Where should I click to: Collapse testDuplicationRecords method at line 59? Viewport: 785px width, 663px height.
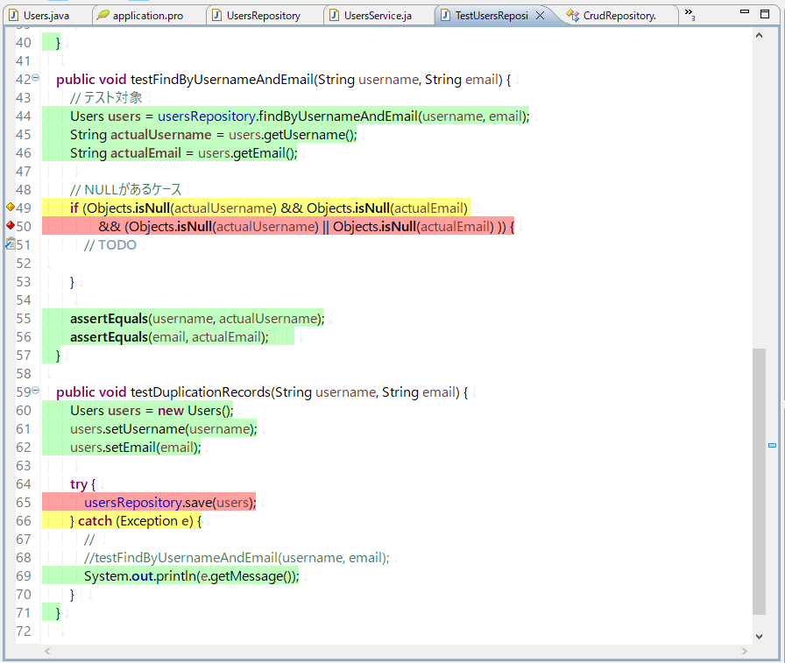[x=36, y=391]
